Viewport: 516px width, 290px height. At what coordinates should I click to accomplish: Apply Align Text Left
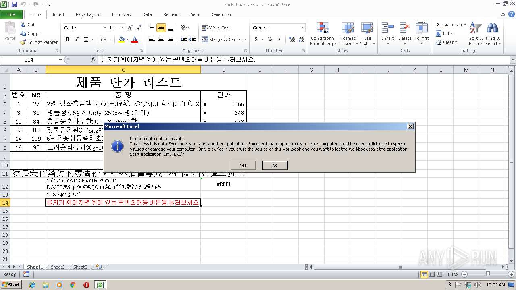click(152, 39)
